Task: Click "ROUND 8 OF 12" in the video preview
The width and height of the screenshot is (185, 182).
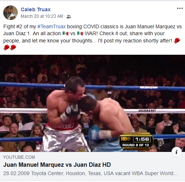Action: click(135, 145)
